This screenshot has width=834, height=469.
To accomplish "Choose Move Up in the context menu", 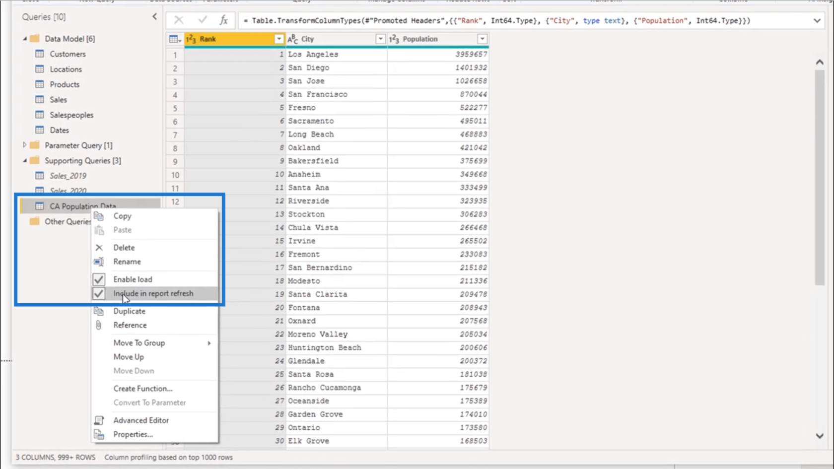I will [x=155, y=357].
